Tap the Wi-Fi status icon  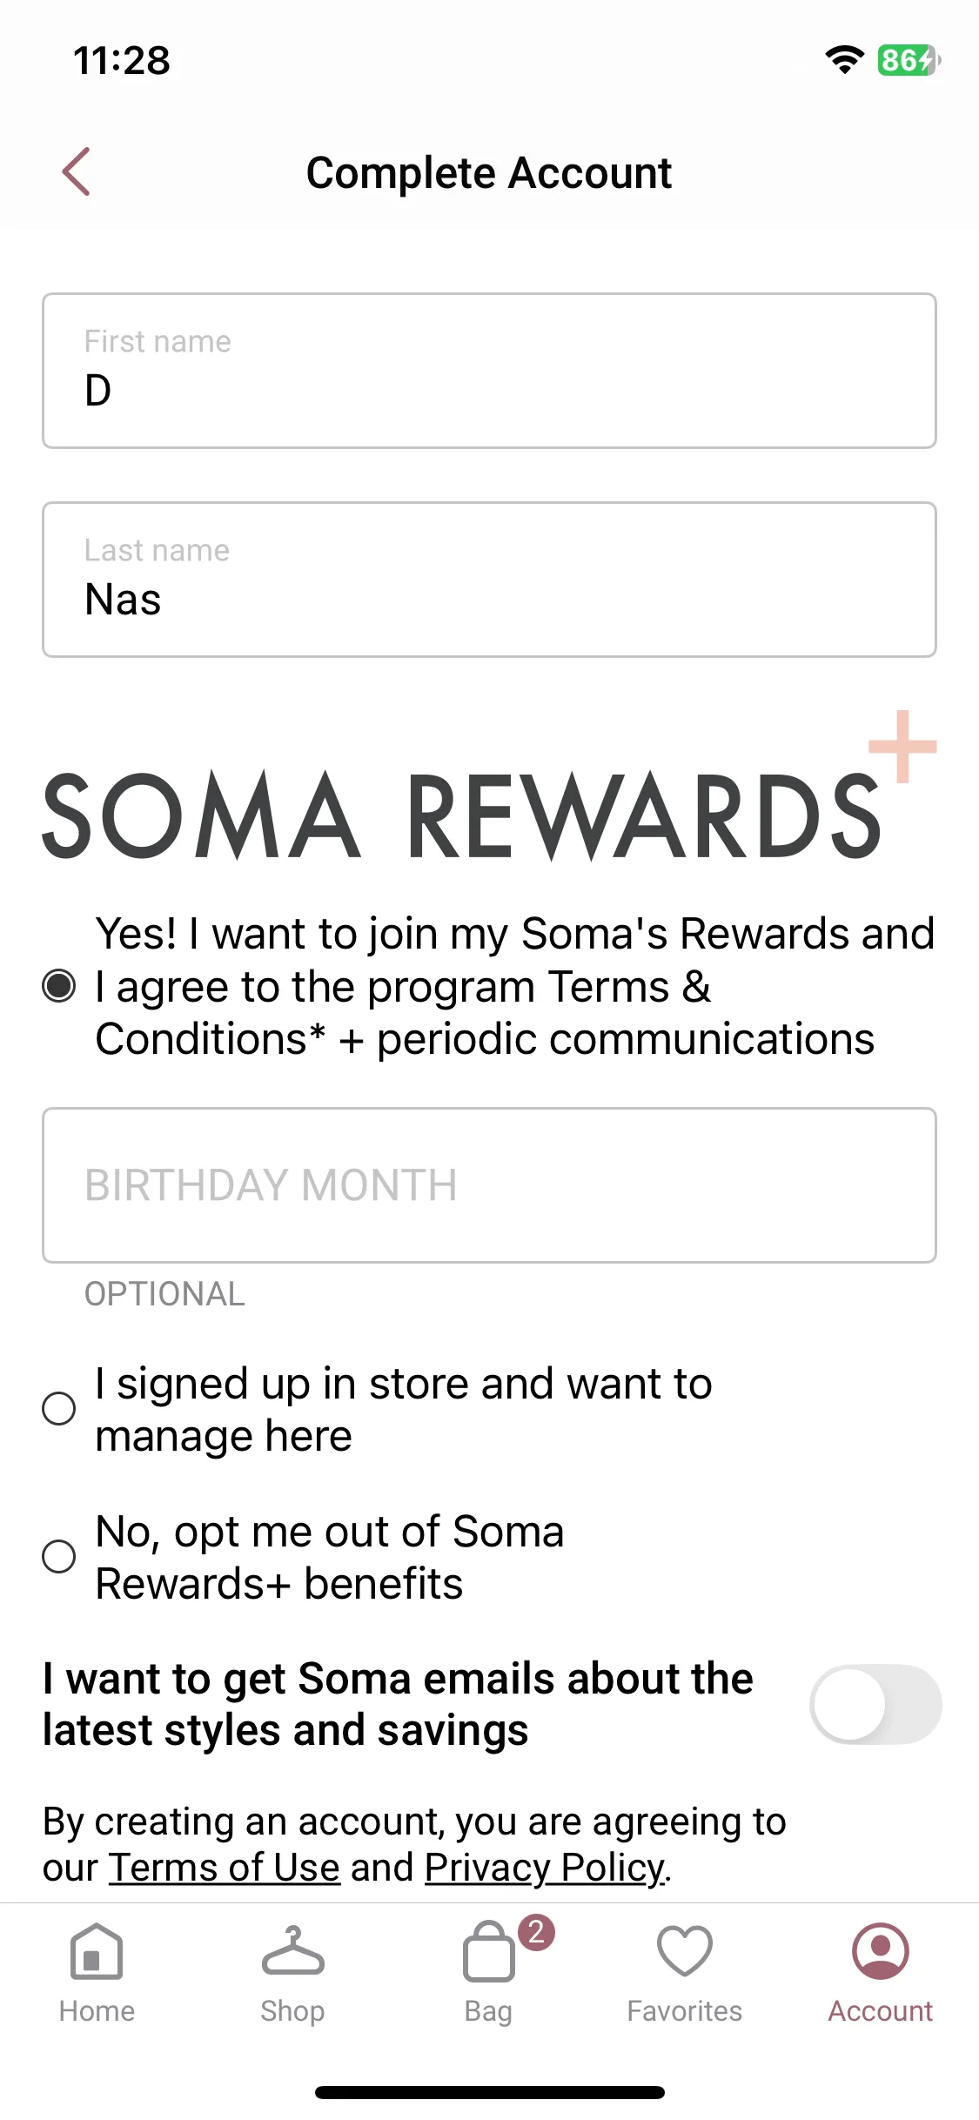(x=844, y=60)
